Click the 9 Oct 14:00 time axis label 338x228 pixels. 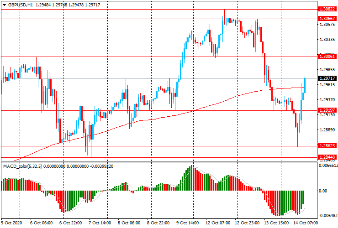[187, 223]
